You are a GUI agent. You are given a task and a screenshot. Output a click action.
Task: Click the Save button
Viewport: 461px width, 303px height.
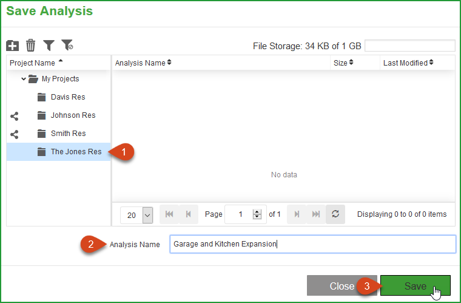[x=415, y=285]
